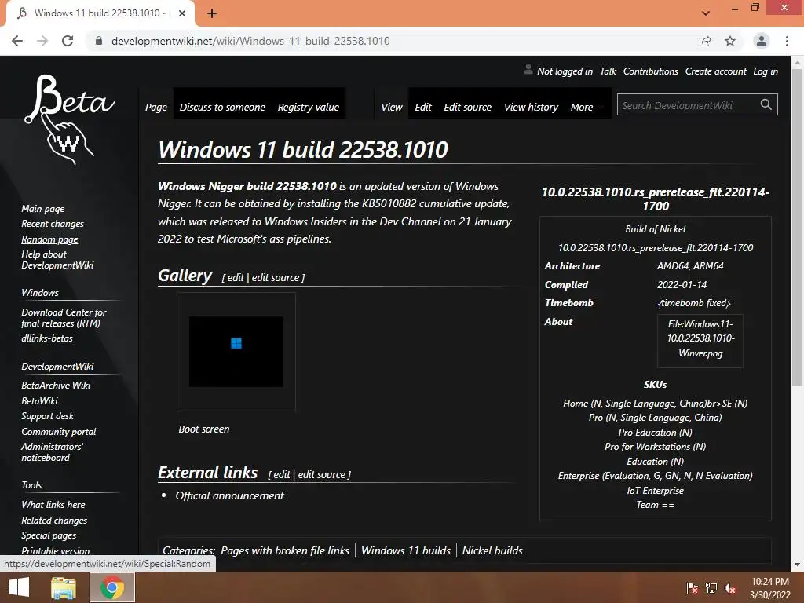Open the Official announcement link
This screenshot has width=804, height=603.
(x=229, y=495)
